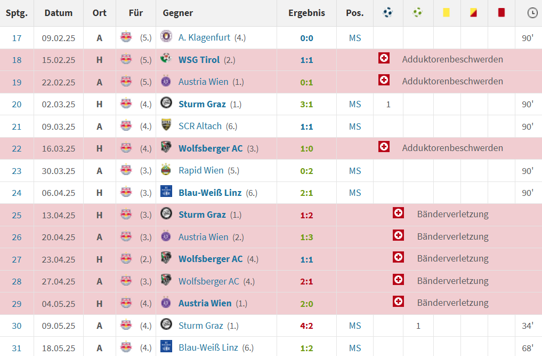Click Salzburg crest in matchday 17 row

(x=126, y=37)
